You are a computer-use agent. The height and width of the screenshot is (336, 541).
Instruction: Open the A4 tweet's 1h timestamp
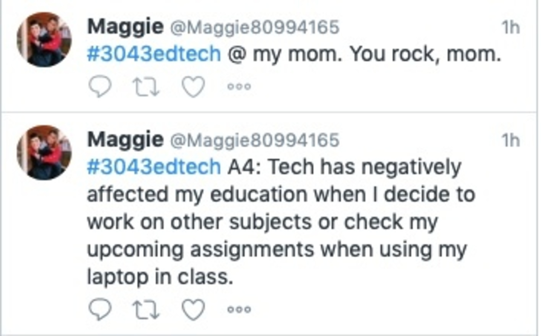click(x=510, y=140)
